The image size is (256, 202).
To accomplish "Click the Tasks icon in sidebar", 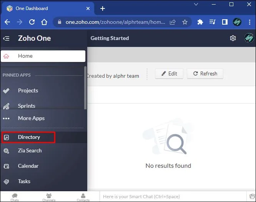I will [7, 182].
